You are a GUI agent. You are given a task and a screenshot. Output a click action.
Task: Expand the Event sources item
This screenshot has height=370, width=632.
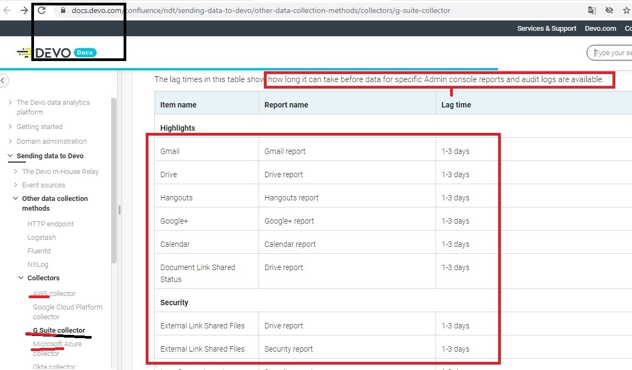[x=16, y=185]
